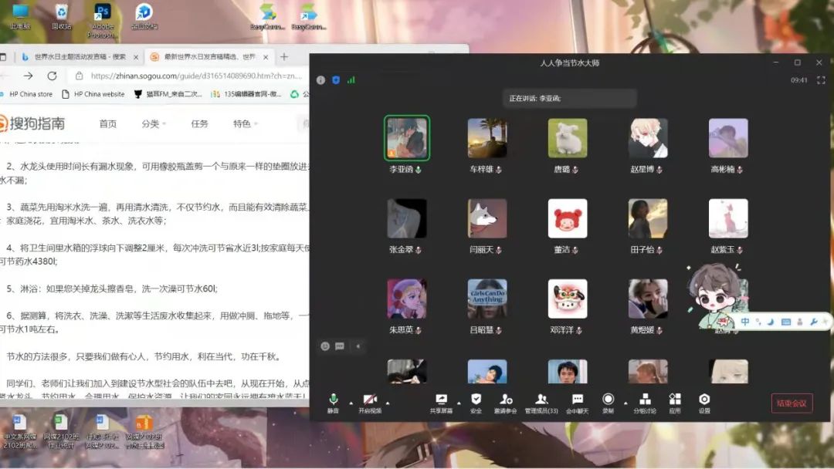Screen dimensions: 834x469
Task: Click the site lock icon in address bar
Action: click(x=80, y=76)
